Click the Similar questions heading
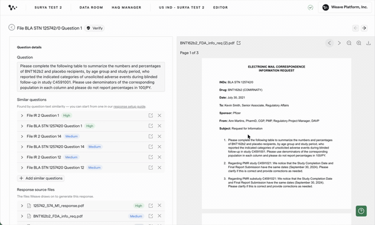This screenshot has height=225, width=375. tap(31, 100)
